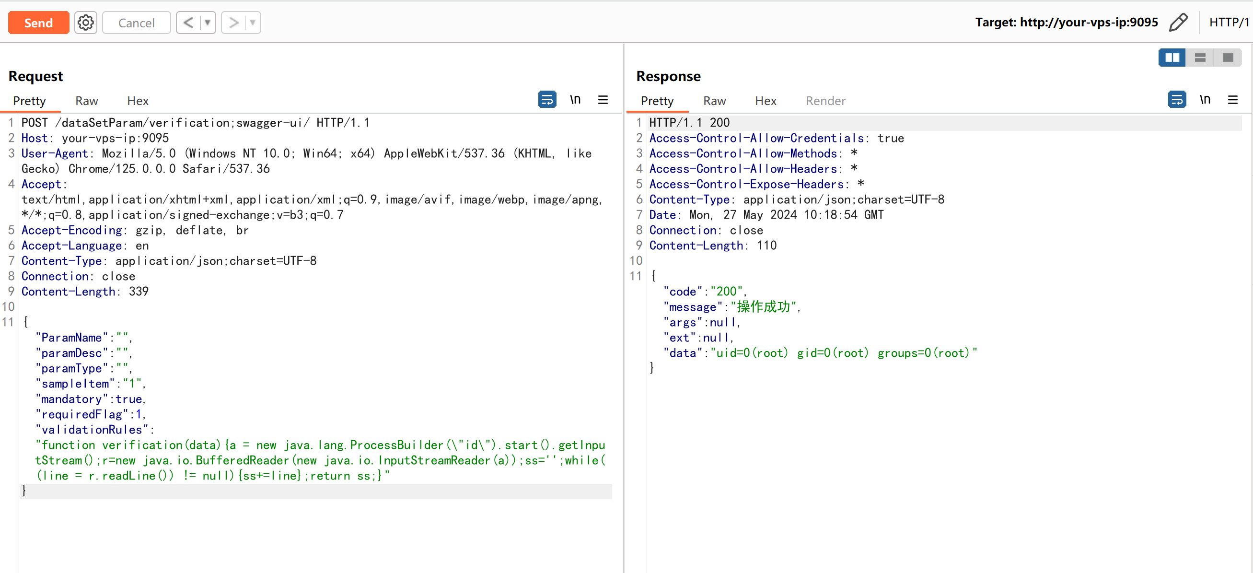The image size is (1253, 573).
Task: Open Response panel hamburger options menu
Action: (x=1232, y=100)
